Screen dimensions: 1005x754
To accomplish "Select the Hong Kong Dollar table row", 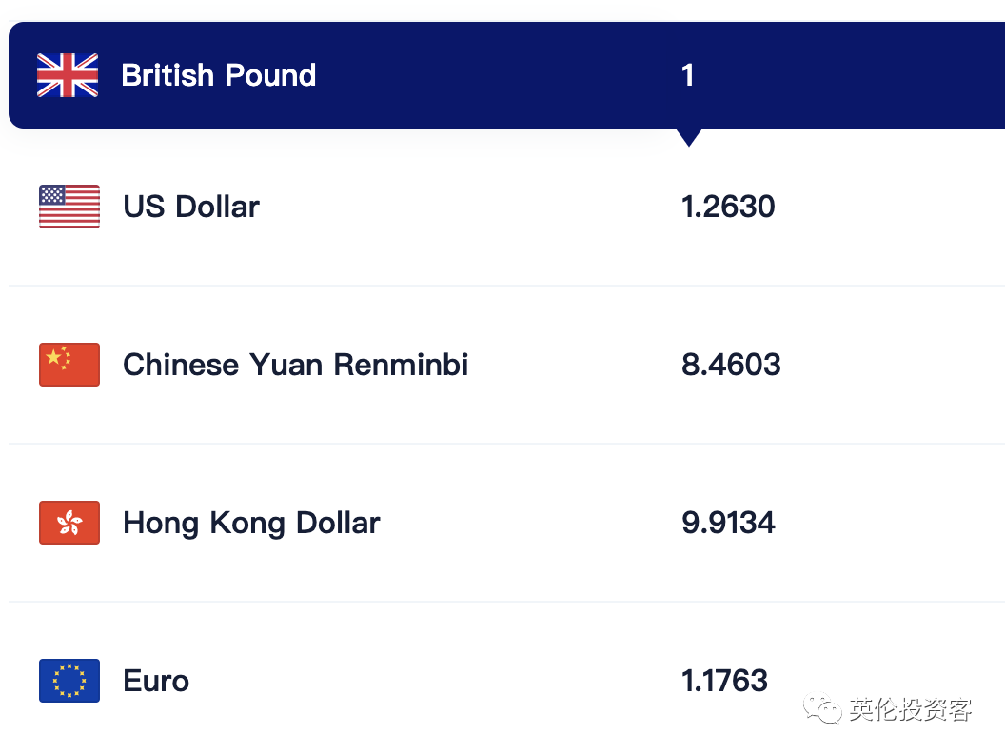I will pyautogui.click(x=506, y=523).
